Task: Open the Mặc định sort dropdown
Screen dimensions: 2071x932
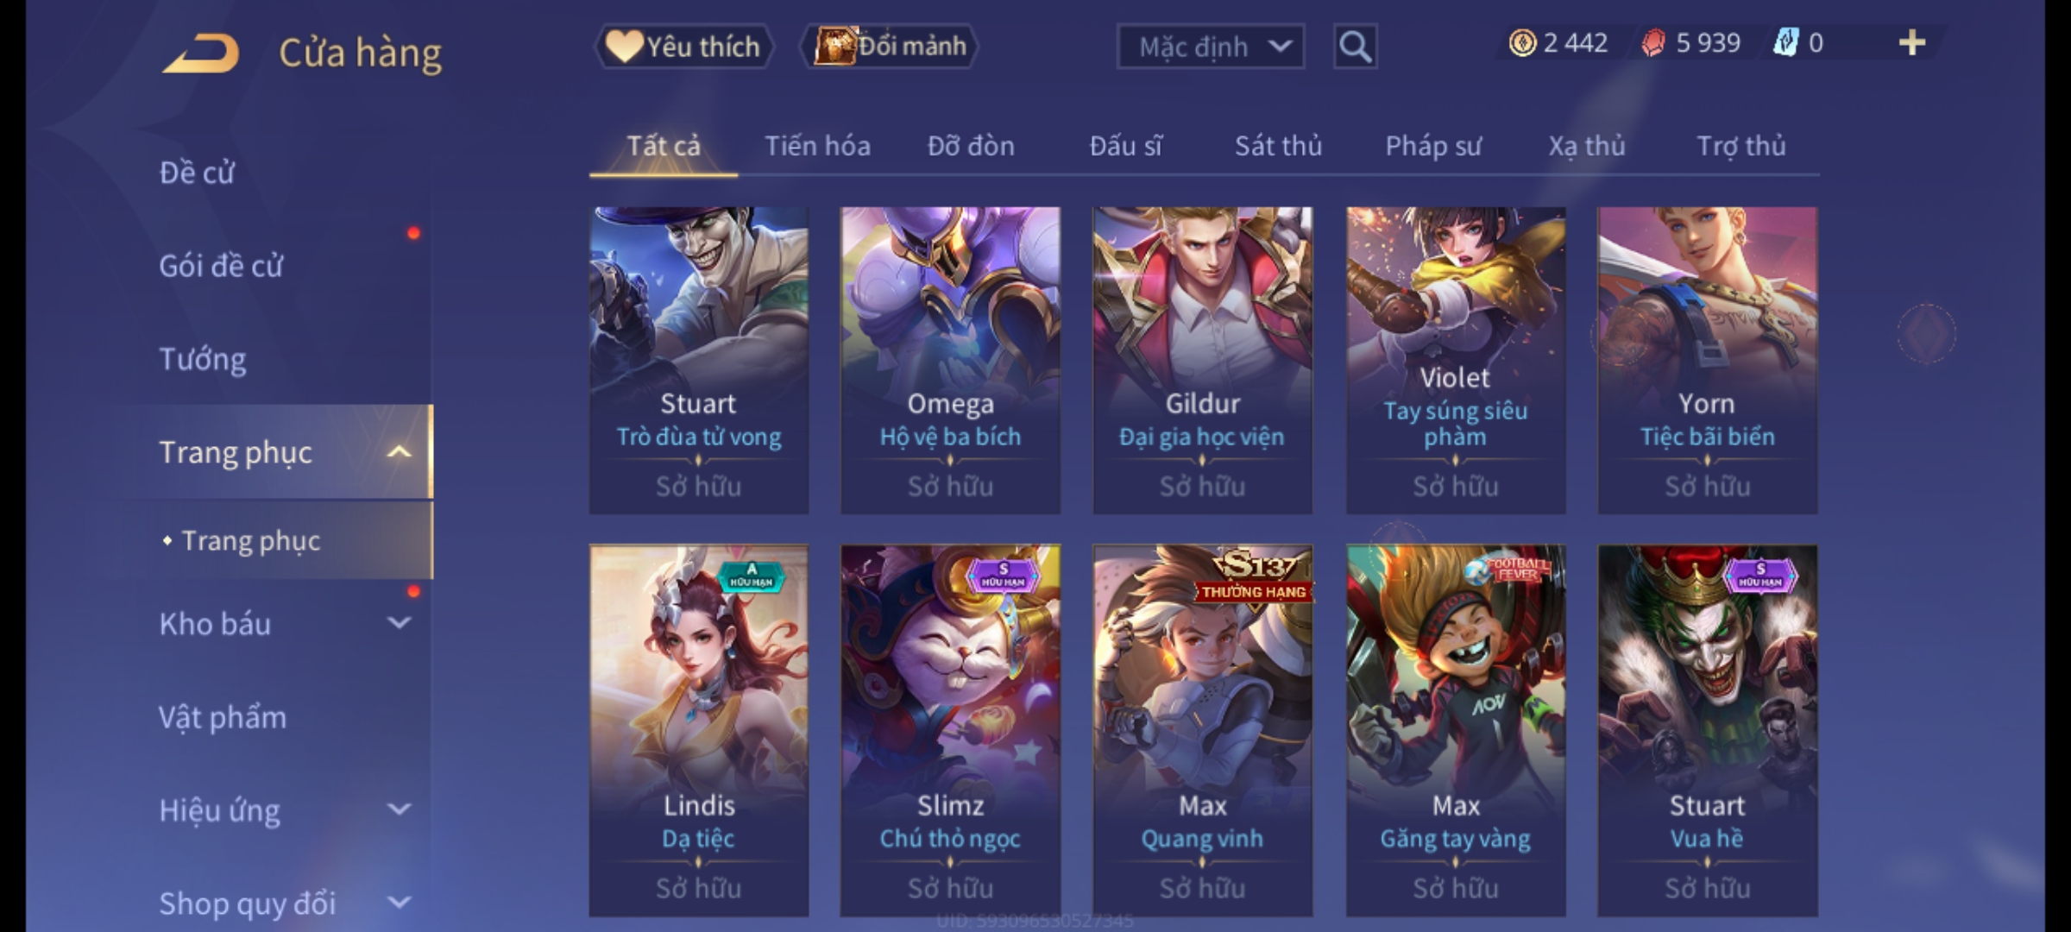Action: click(1211, 47)
